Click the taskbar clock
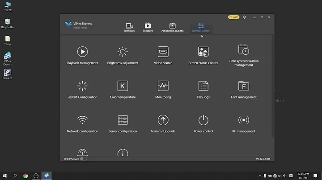322x180 pixels. tap(303, 176)
